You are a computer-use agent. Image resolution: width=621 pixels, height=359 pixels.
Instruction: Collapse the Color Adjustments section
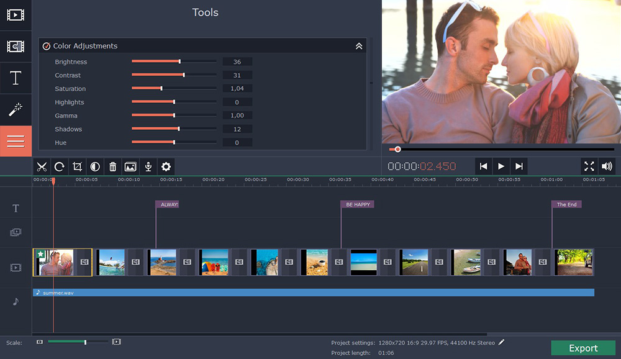pos(359,46)
